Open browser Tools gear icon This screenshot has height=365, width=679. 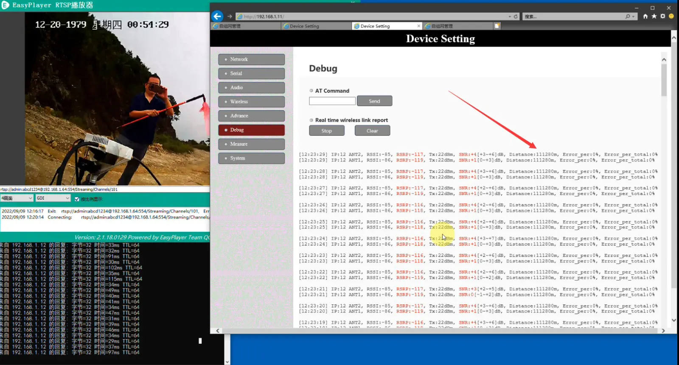[x=662, y=17]
